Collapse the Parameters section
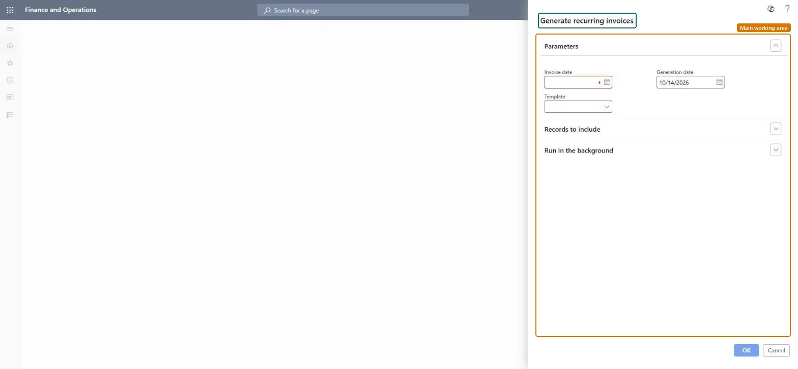798x369 pixels. click(776, 46)
